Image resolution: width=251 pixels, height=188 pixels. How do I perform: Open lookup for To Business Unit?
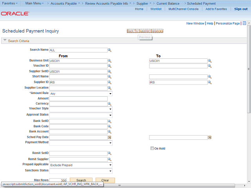click(x=209, y=61)
